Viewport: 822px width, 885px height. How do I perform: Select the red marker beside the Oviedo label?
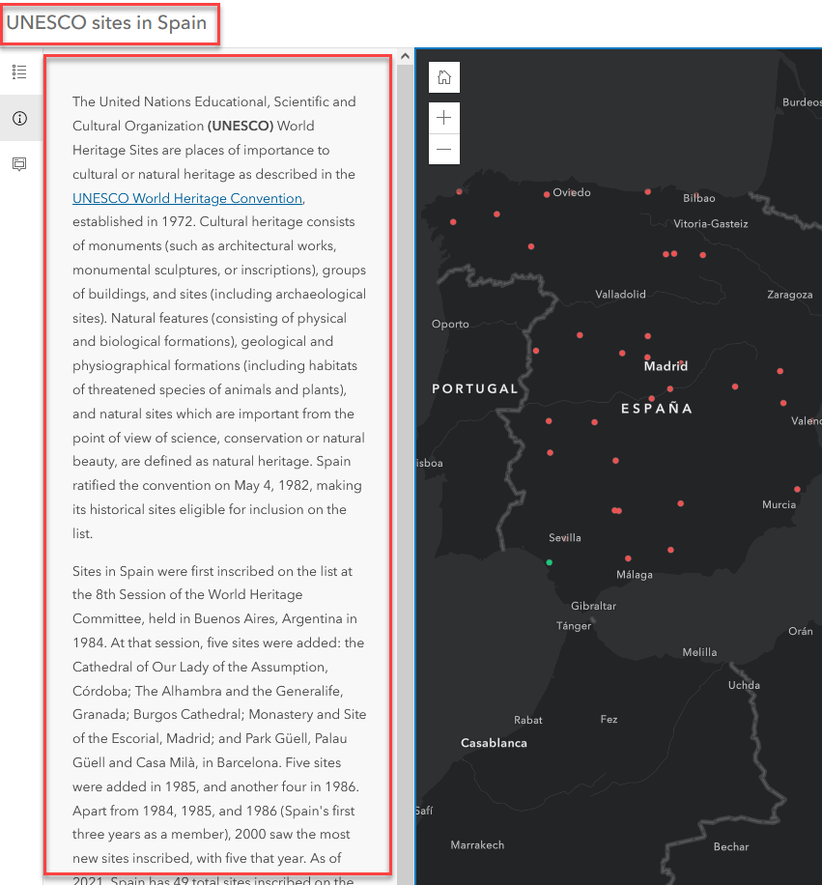pos(547,194)
